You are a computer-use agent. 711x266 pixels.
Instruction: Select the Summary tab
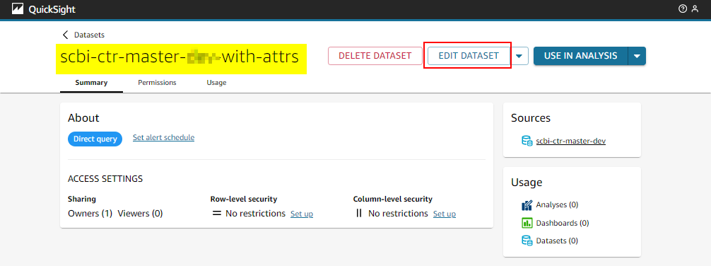[x=91, y=83]
